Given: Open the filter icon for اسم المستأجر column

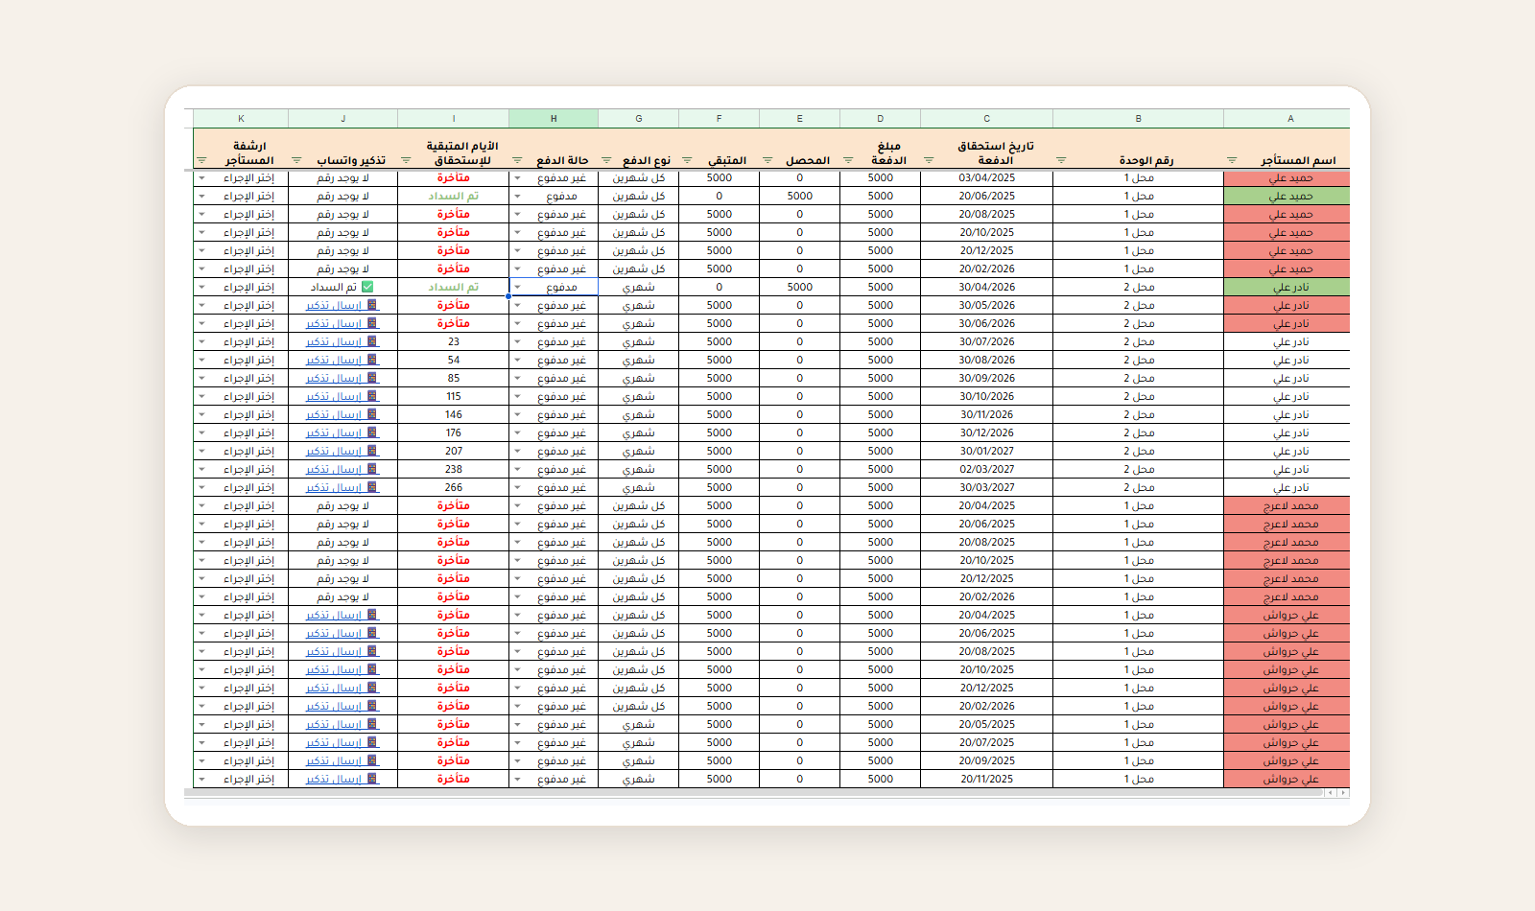Looking at the screenshot, I should click(x=1232, y=160).
